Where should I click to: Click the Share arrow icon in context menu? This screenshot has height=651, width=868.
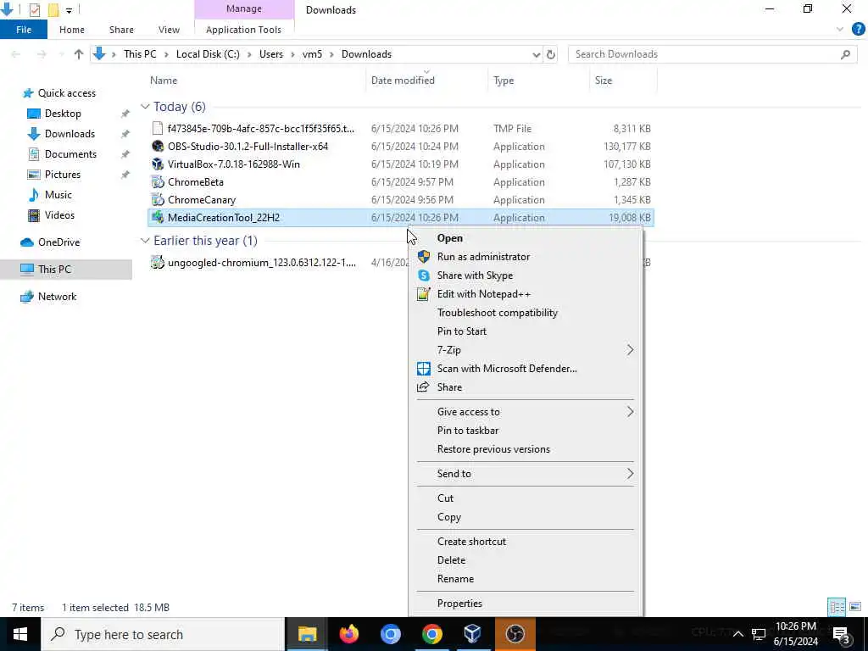coord(423,387)
